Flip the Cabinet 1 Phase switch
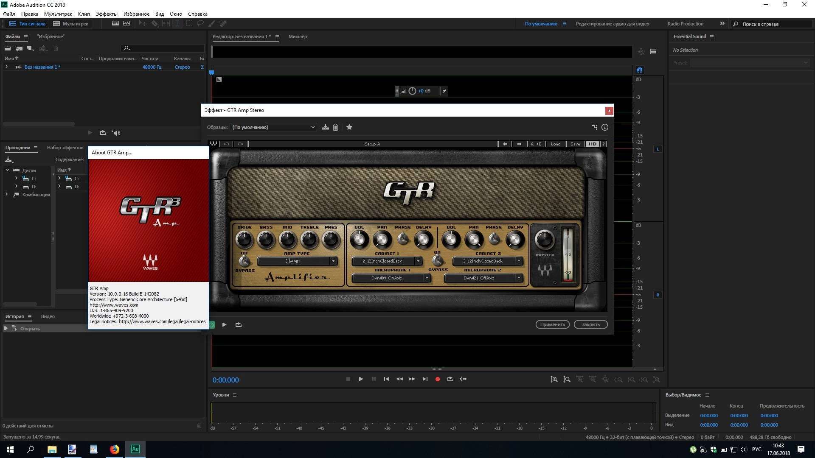Screen dimensions: 815x458 click(402, 239)
